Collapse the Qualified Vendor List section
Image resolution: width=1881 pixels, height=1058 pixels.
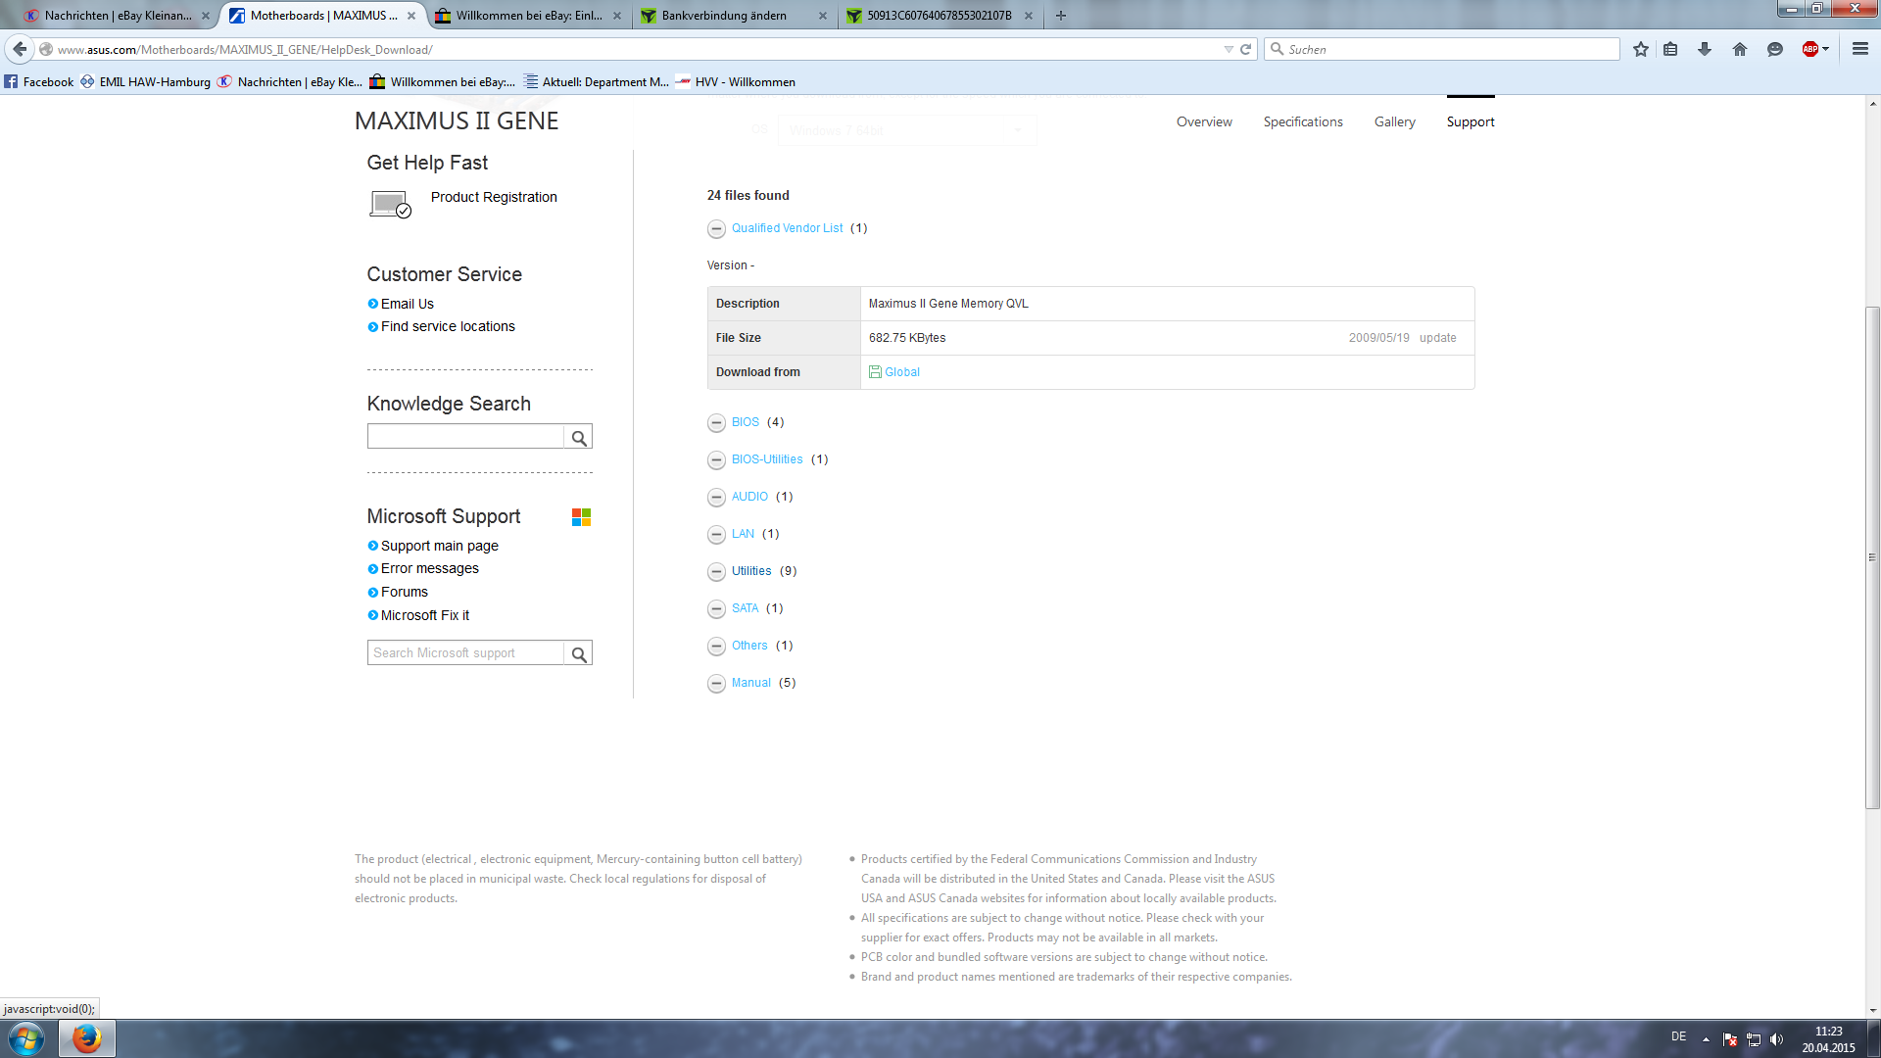[x=716, y=229]
